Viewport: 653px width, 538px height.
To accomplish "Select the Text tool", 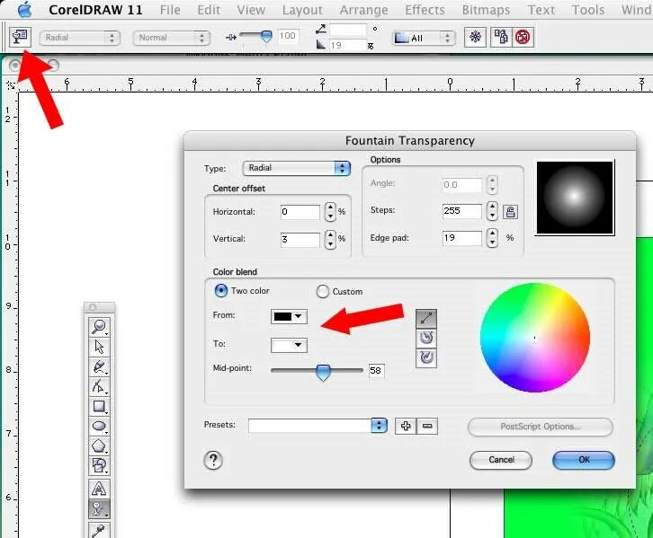I will (x=99, y=489).
